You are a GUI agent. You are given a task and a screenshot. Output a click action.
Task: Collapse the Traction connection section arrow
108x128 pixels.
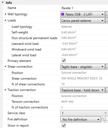(x=5, y=90)
